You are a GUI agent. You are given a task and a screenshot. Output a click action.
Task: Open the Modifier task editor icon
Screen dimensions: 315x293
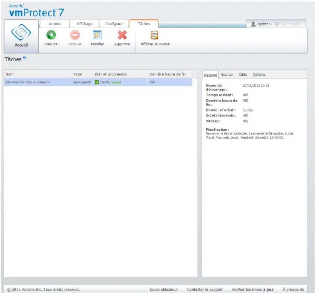click(97, 35)
